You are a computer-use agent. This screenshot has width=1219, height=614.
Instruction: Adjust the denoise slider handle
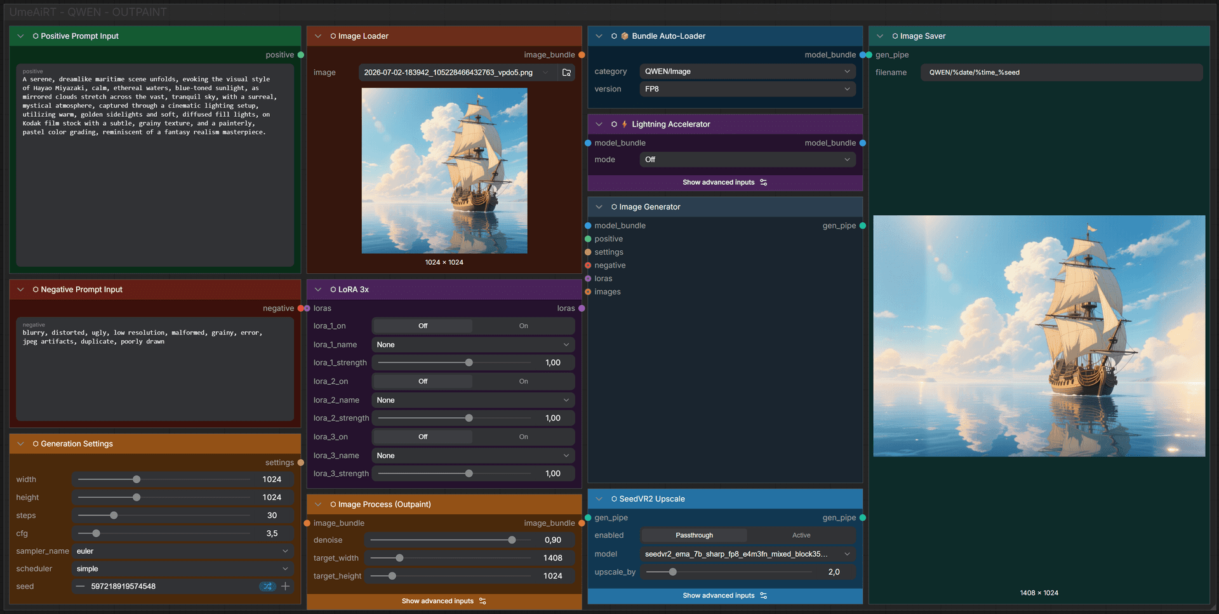tap(512, 540)
